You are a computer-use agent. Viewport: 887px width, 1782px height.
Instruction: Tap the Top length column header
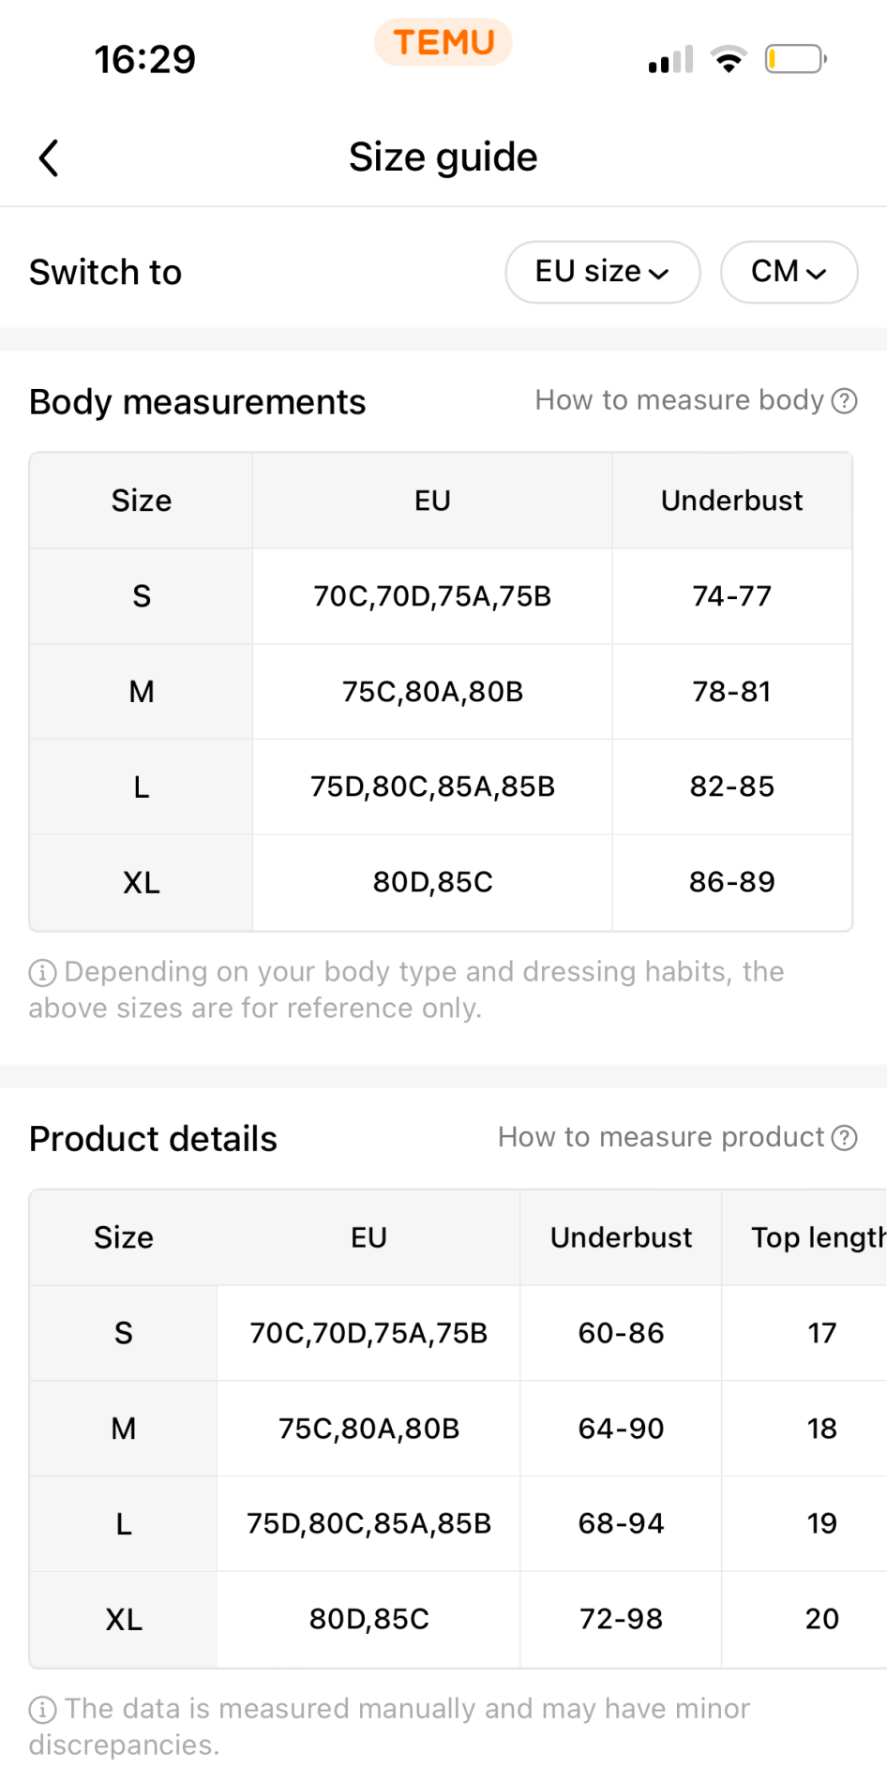818,1237
